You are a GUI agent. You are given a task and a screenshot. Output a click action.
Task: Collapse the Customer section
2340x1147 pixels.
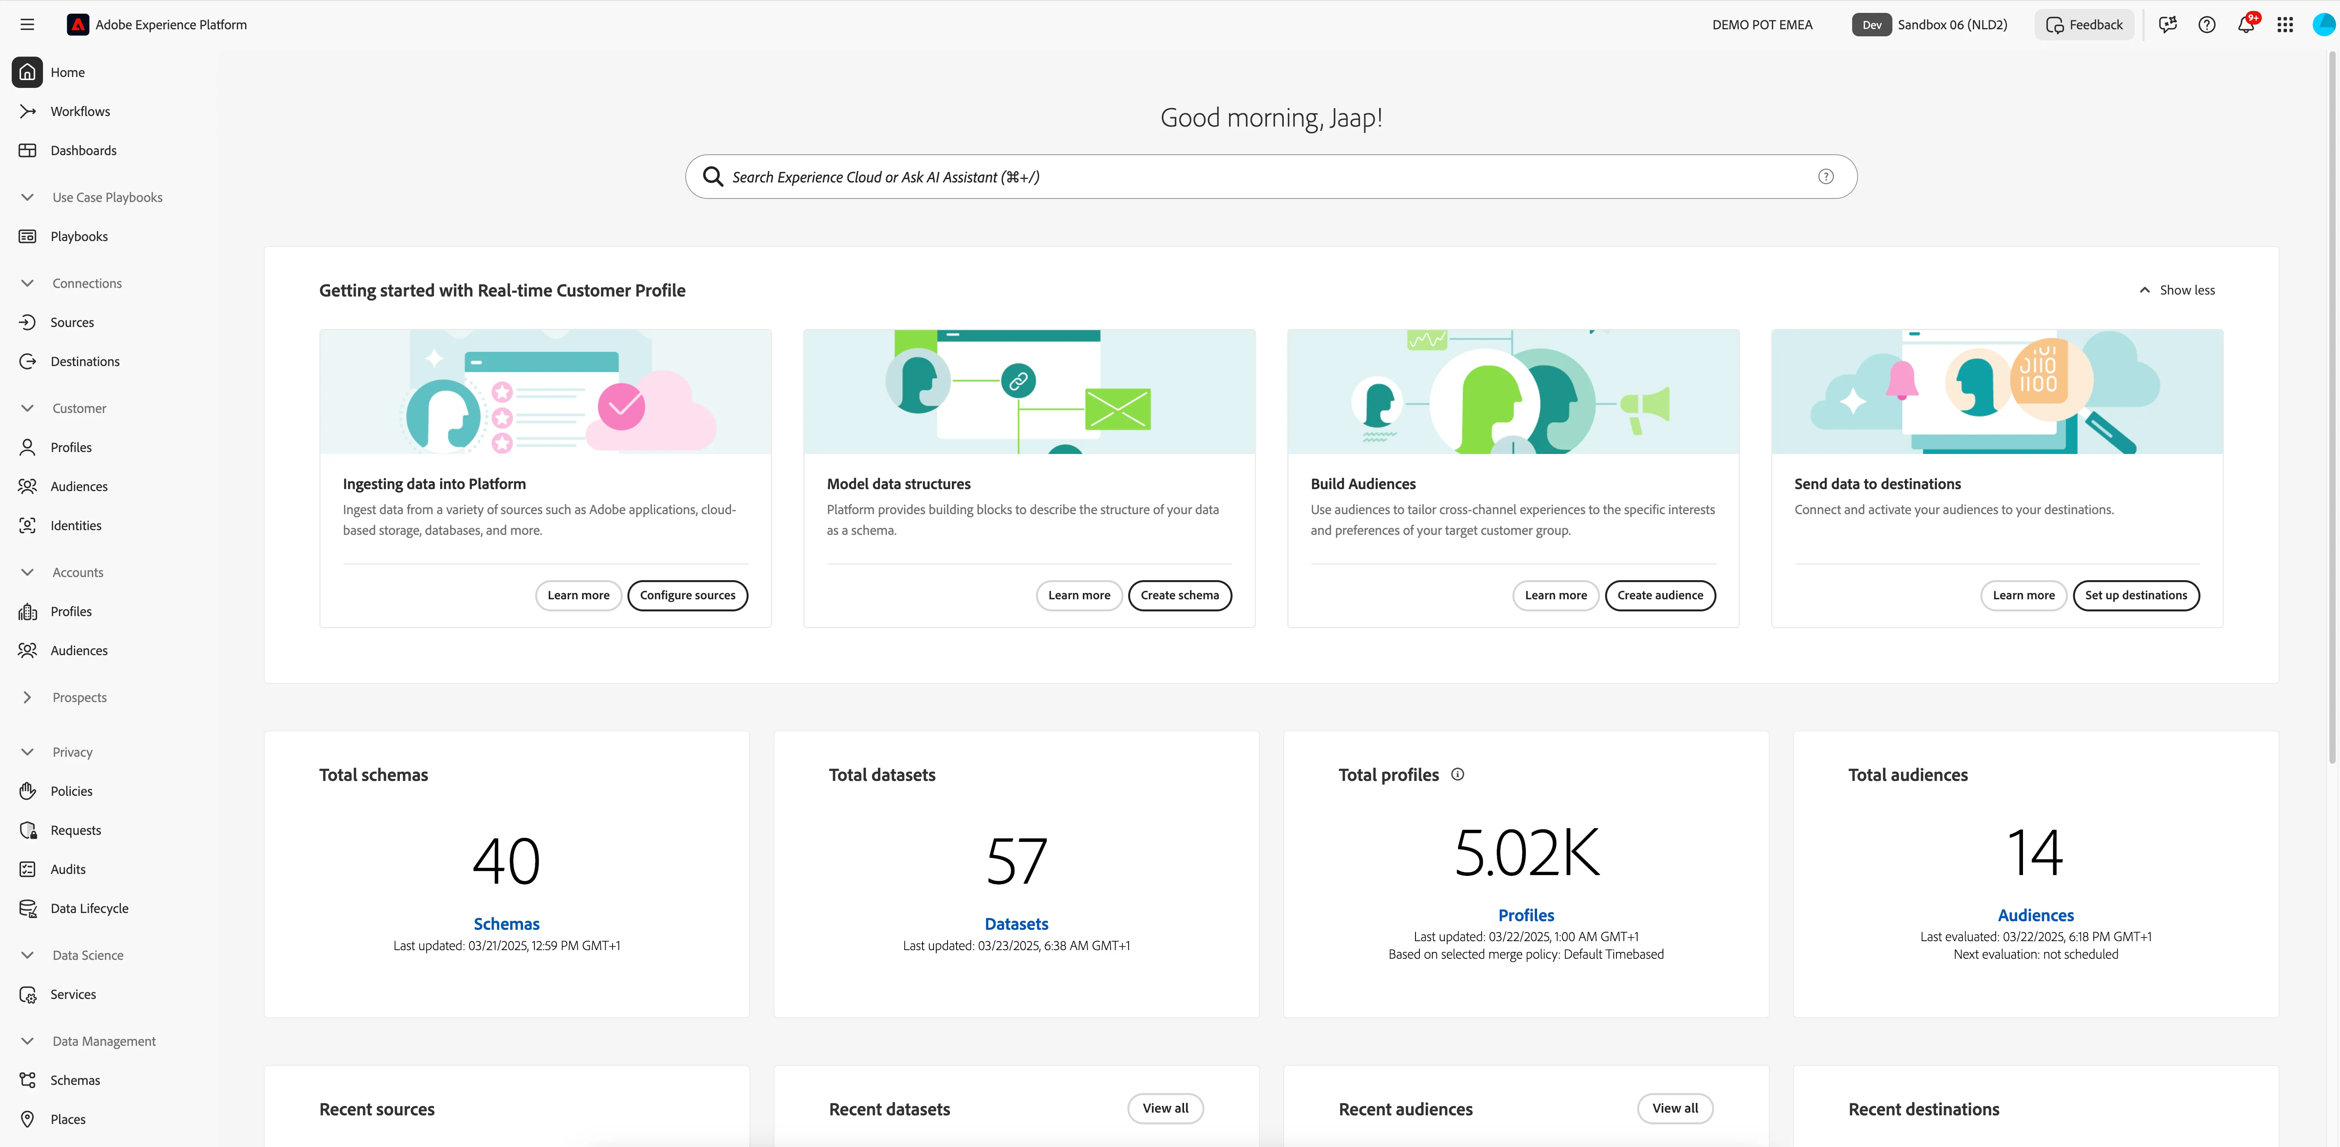(x=27, y=409)
